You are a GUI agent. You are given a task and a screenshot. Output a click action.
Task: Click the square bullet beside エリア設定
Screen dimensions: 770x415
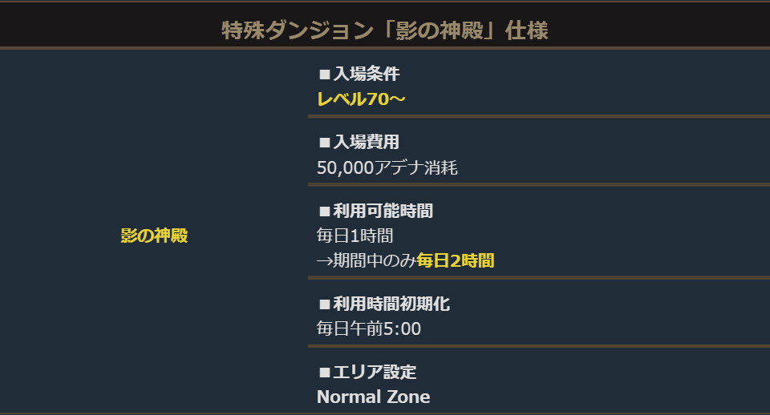coord(325,373)
